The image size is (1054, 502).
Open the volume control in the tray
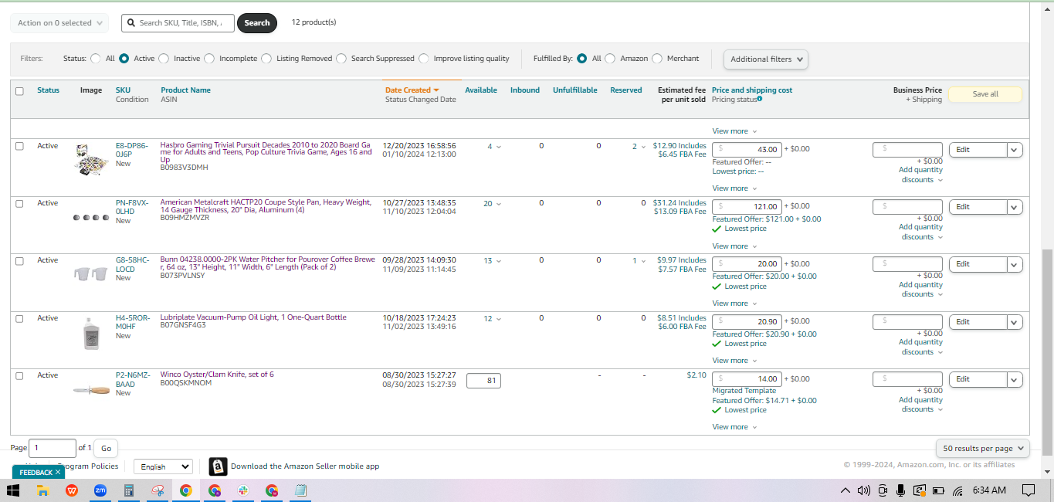[x=864, y=490]
